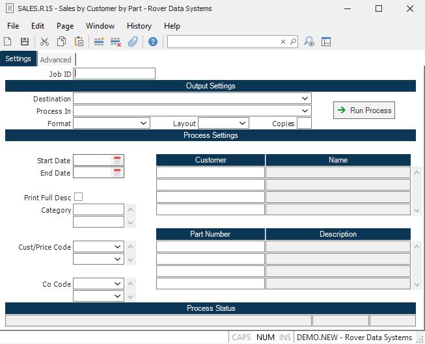Expand the Format dropdown list
The width and height of the screenshot is (425, 344).
(144, 123)
